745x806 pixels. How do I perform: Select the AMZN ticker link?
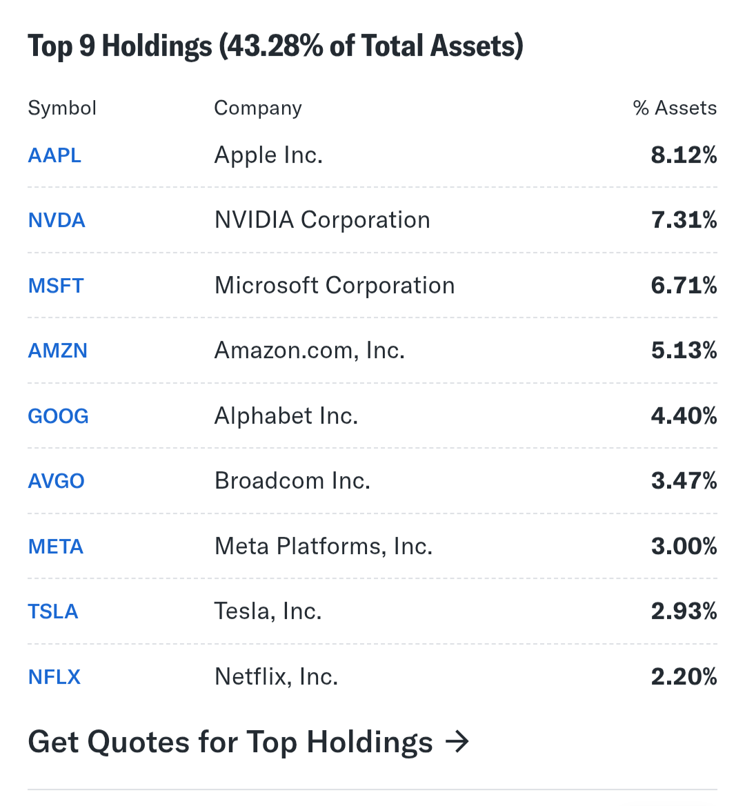point(57,351)
